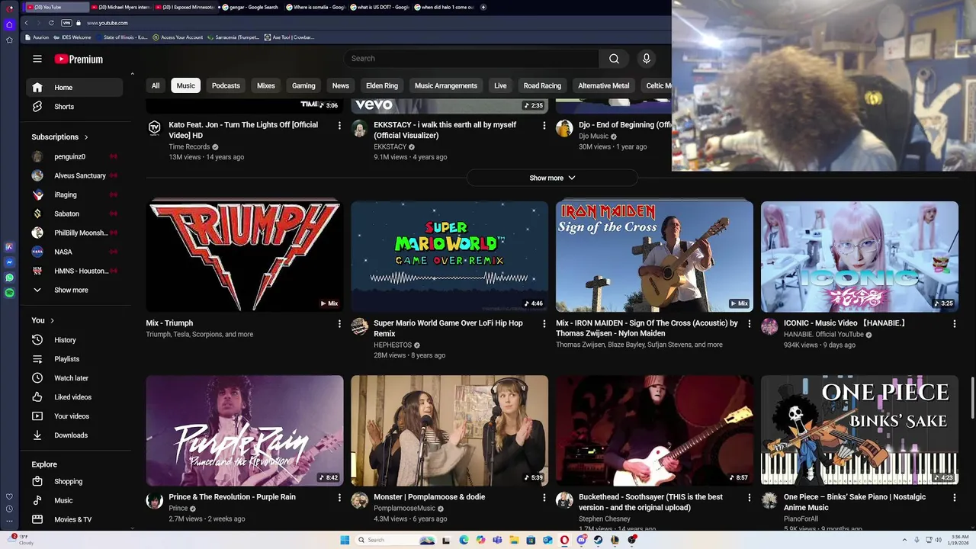Select the Mixes filter chip

266,86
